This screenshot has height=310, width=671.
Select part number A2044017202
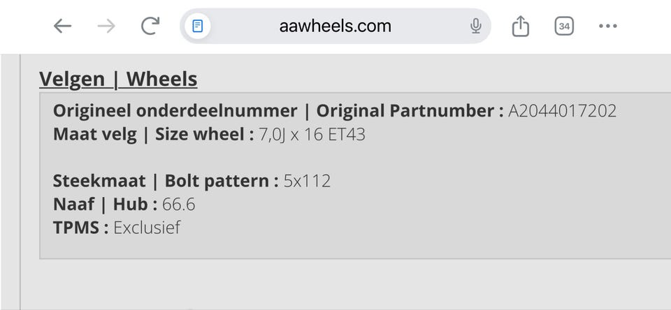562,111
